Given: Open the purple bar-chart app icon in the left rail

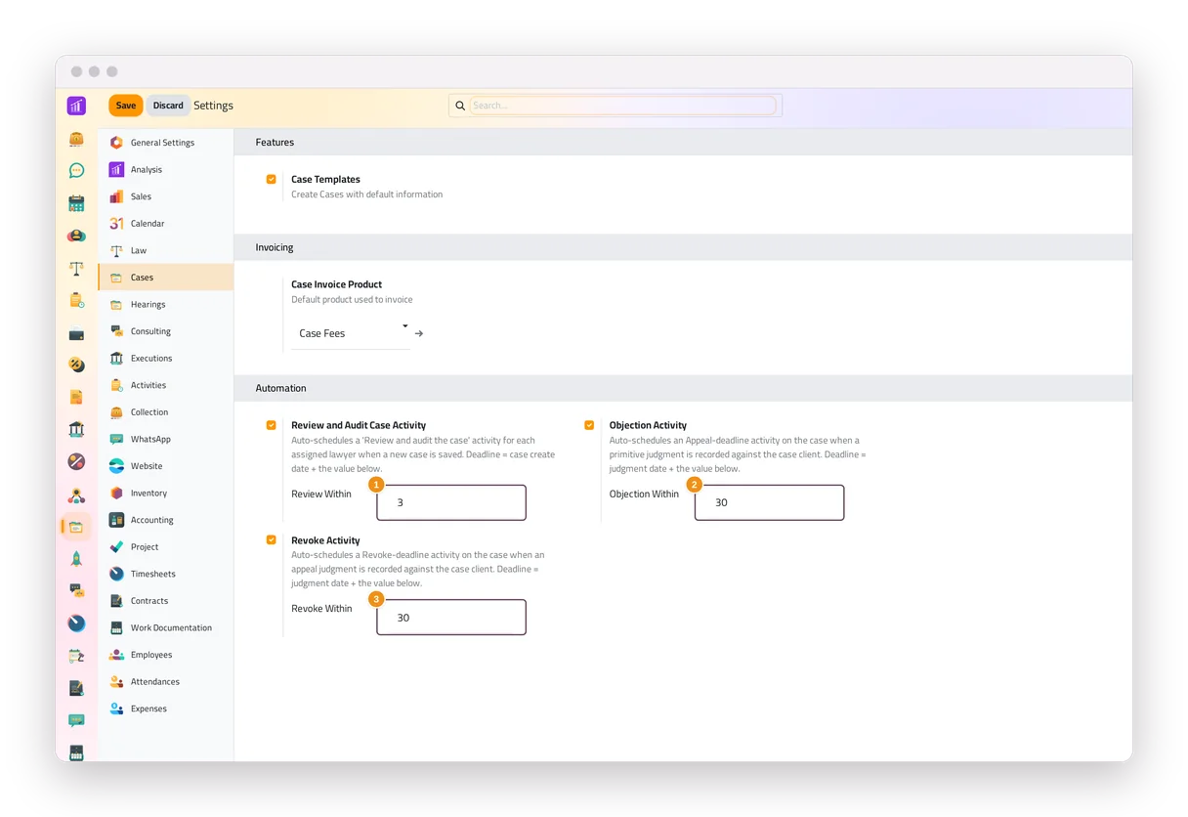Looking at the screenshot, I should (76, 106).
